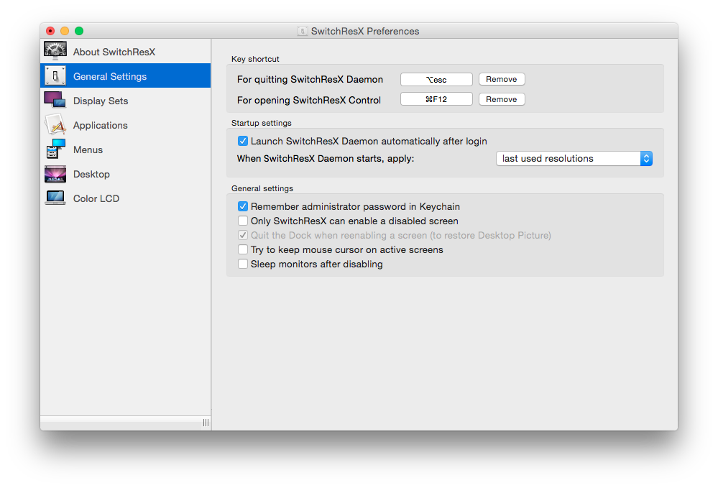This screenshot has height=488, width=718.
Task: Click the Applications sidebar icon
Action: 55,124
